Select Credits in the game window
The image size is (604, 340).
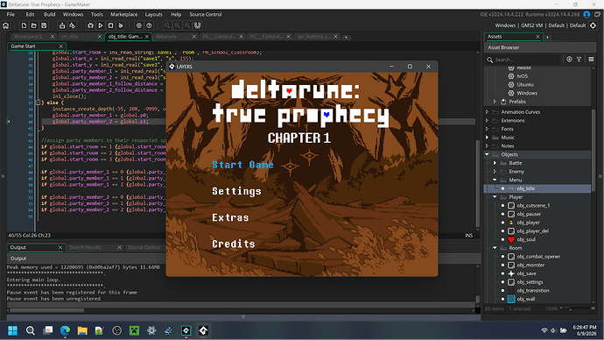pos(234,244)
